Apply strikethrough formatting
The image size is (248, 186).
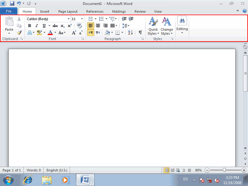[x=55, y=26]
